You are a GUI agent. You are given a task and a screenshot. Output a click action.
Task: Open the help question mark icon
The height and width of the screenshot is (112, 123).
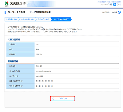(119, 12)
